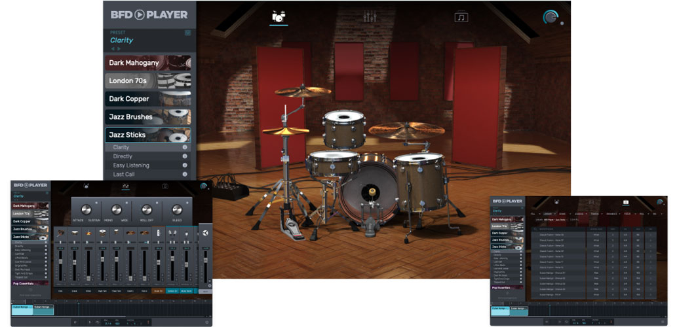Open the grooves music note tab
The height and width of the screenshot is (327, 677).
coord(461,17)
